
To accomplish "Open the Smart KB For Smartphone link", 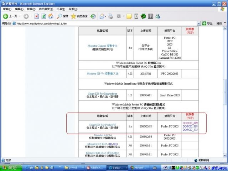I will click(103, 93).
